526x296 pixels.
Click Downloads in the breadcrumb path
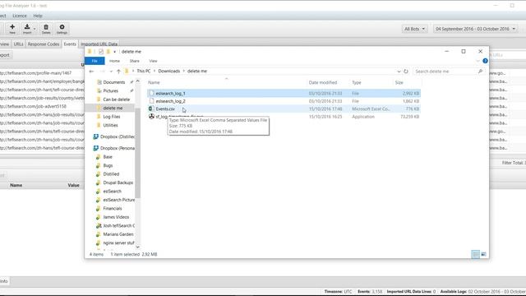click(x=169, y=72)
